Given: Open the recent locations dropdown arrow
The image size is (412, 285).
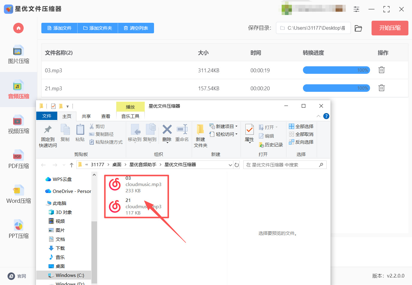Looking at the screenshot, I should click(x=64, y=165).
